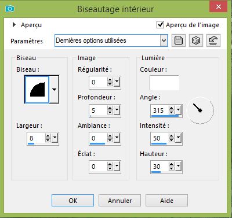
Task: Expand the Aperçu preview triangle
Action: [14, 25]
